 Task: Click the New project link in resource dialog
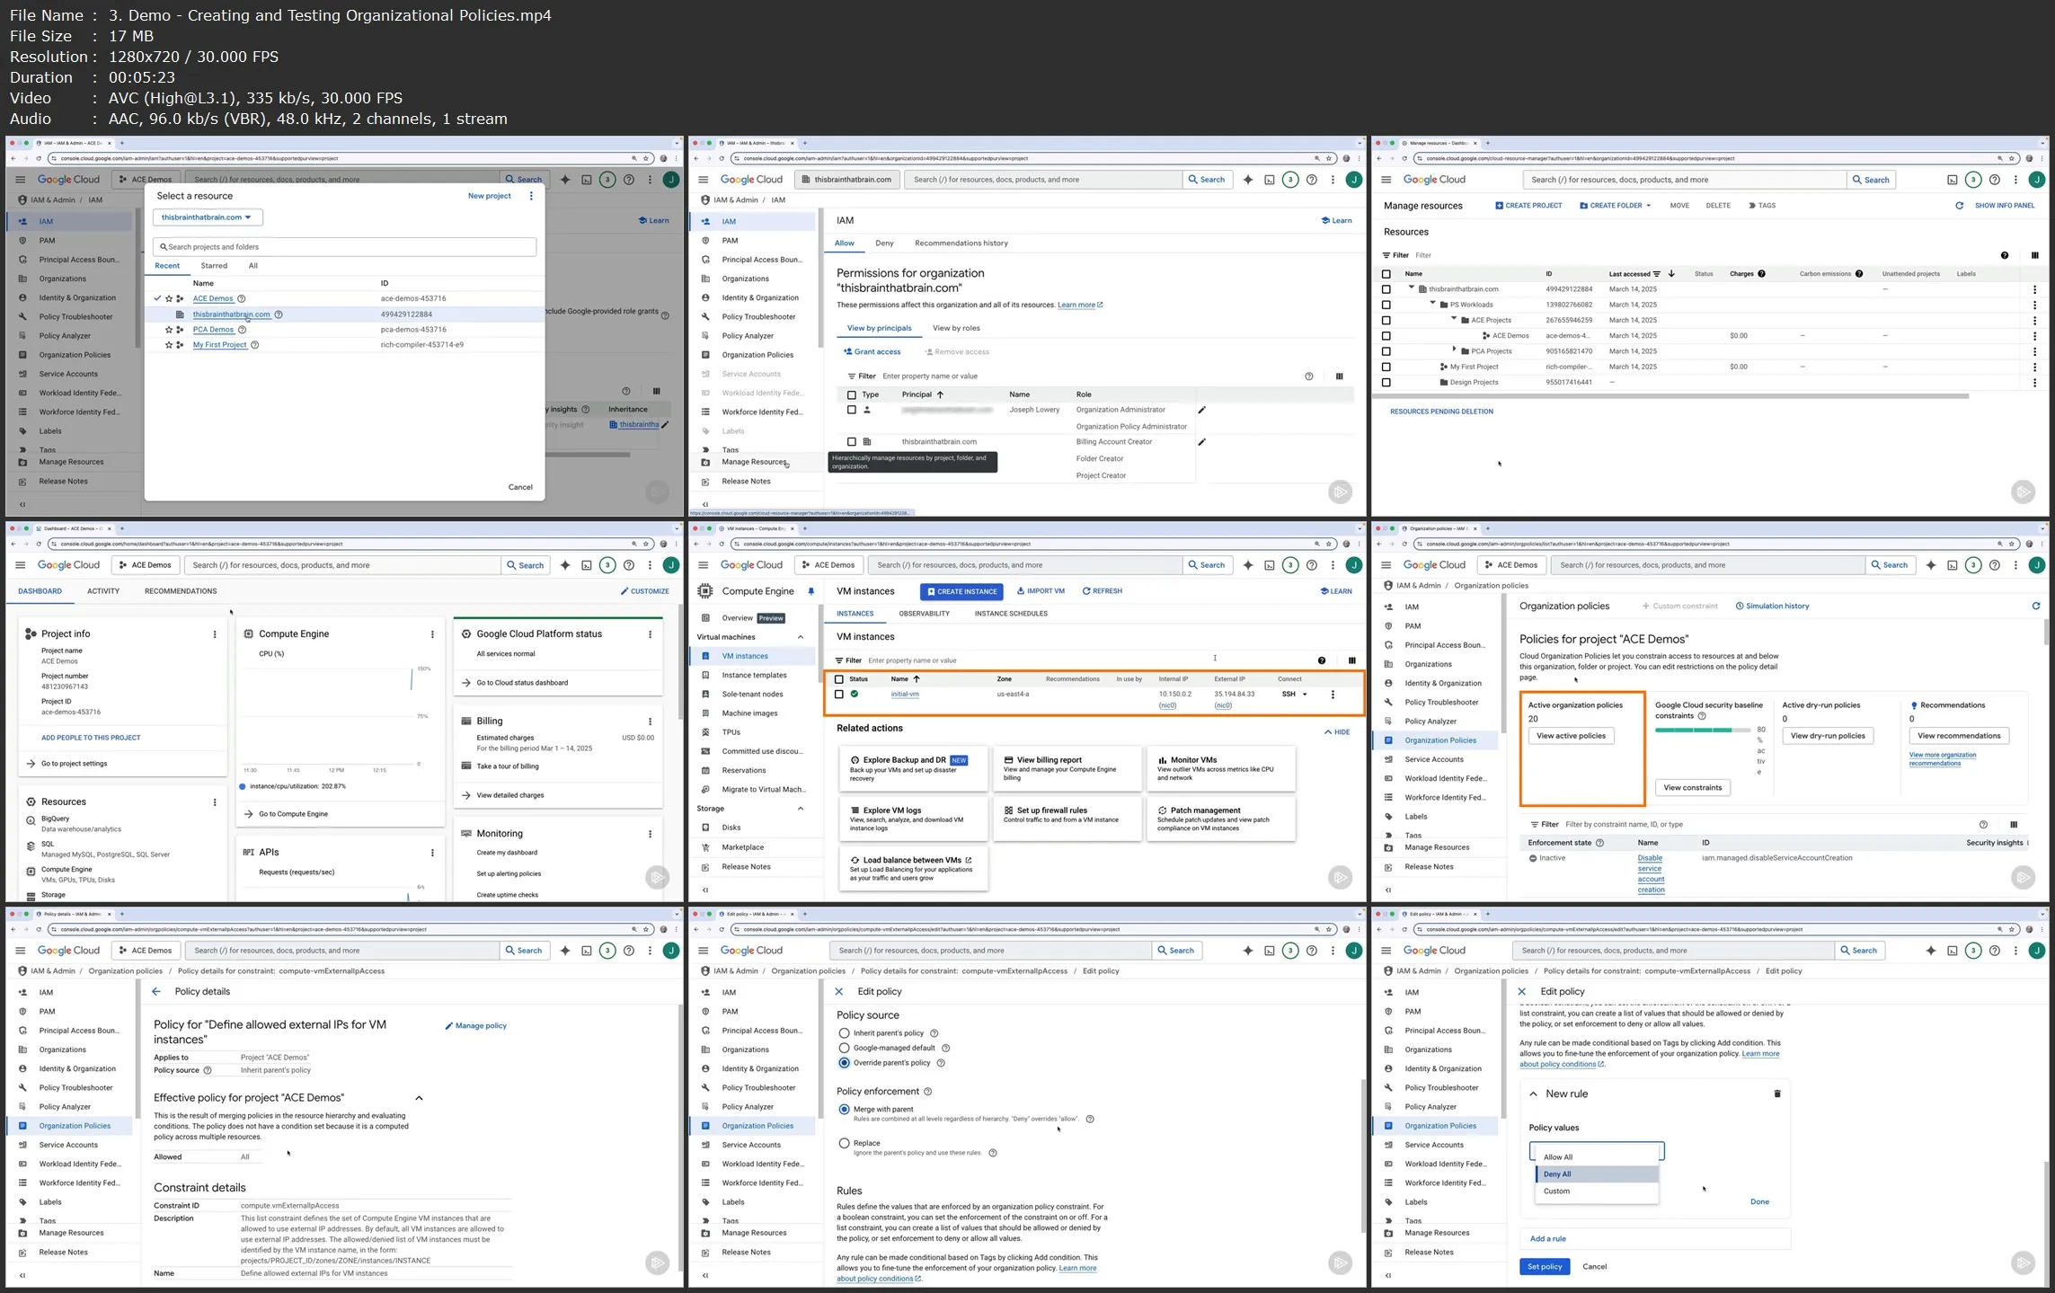coord(489,196)
